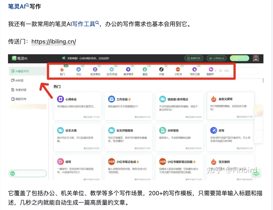The width and height of the screenshot is (273, 210).
Task: Click the text 最近生成26315次
Action: click(x=142, y=117)
